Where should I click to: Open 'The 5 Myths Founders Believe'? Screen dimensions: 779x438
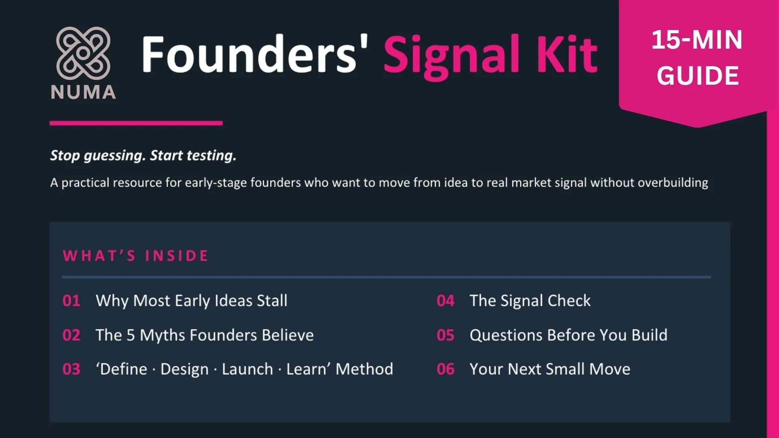204,335
